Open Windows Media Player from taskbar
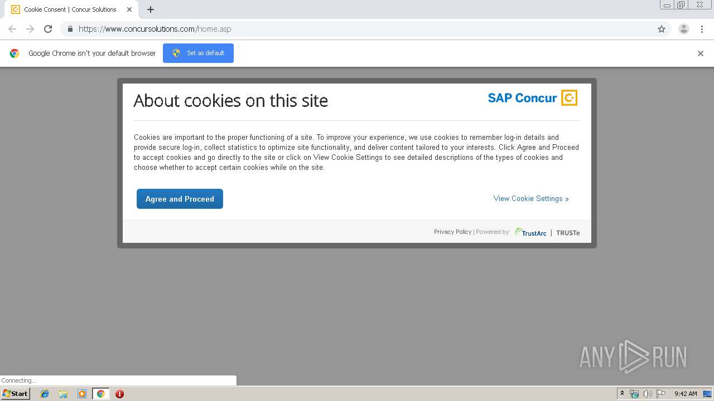 coord(82,394)
